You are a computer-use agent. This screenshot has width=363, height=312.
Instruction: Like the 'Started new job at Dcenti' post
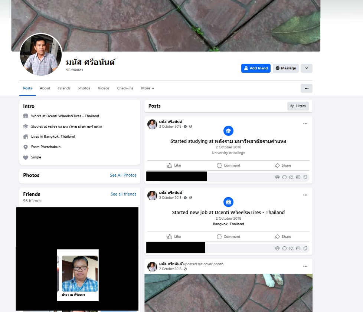(x=174, y=237)
